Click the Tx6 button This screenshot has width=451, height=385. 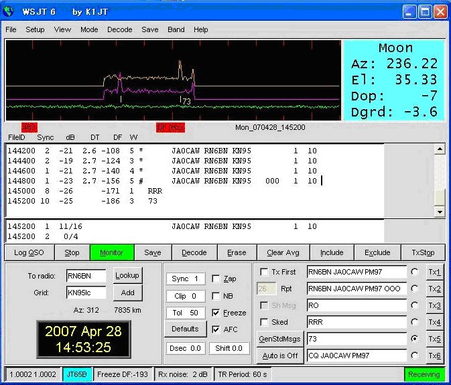pos(435,356)
